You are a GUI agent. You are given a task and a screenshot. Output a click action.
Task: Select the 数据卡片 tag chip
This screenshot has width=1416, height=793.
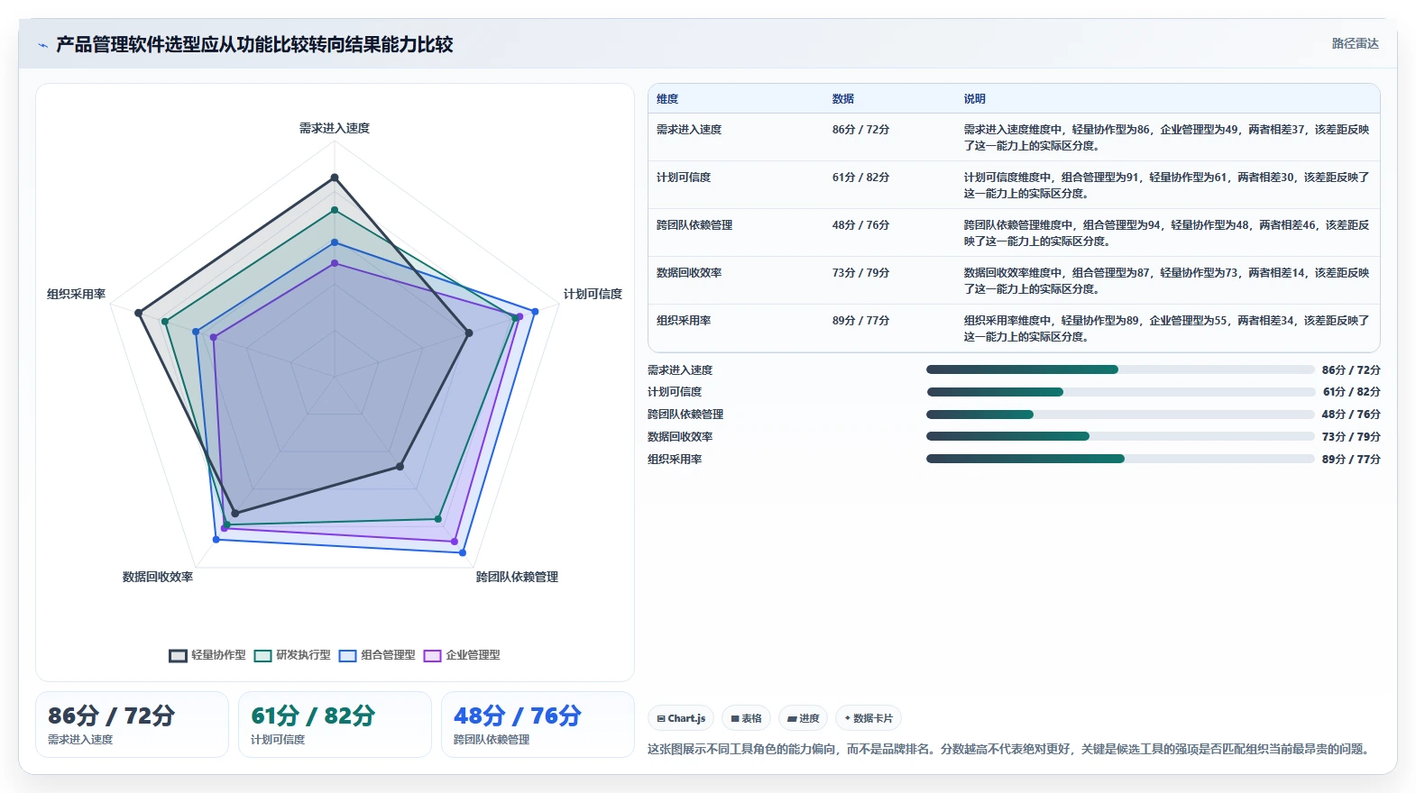(x=869, y=718)
